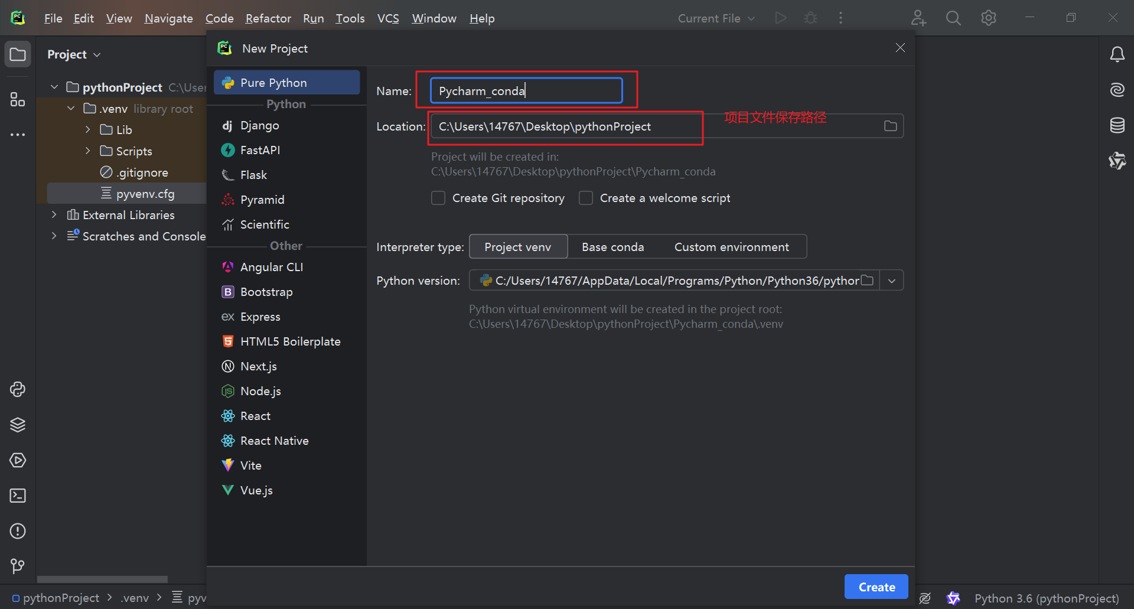The height and width of the screenshot is (609, 1134).
Task: Show more tool windows ellipsis
Action: (18, 135)
